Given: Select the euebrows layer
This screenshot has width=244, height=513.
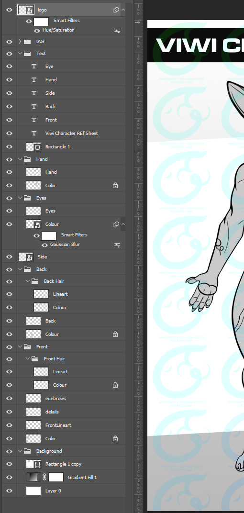Looking at the screenshot, I should point(71,398).
